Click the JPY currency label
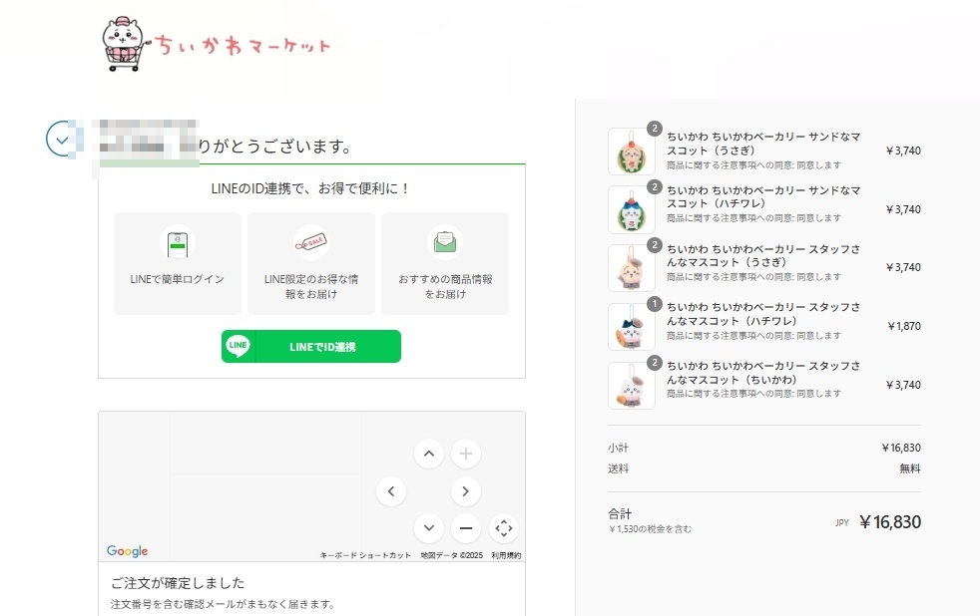This screenshot has width=980, height=616. 842,523
